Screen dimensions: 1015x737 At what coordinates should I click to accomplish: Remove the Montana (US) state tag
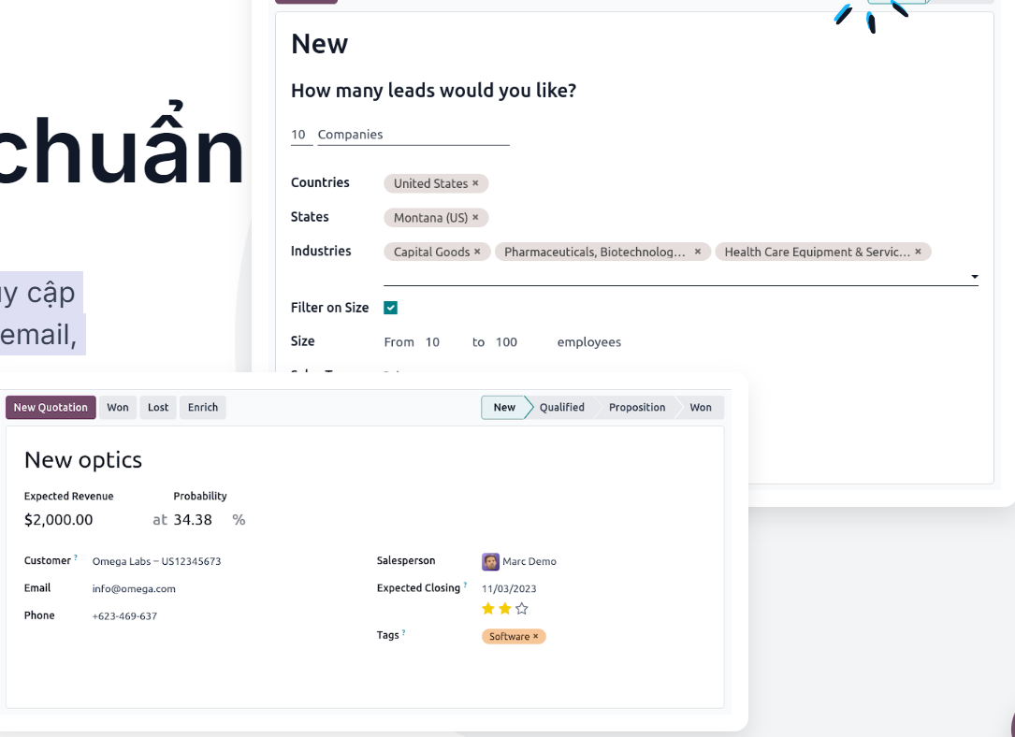pos(475,217)
